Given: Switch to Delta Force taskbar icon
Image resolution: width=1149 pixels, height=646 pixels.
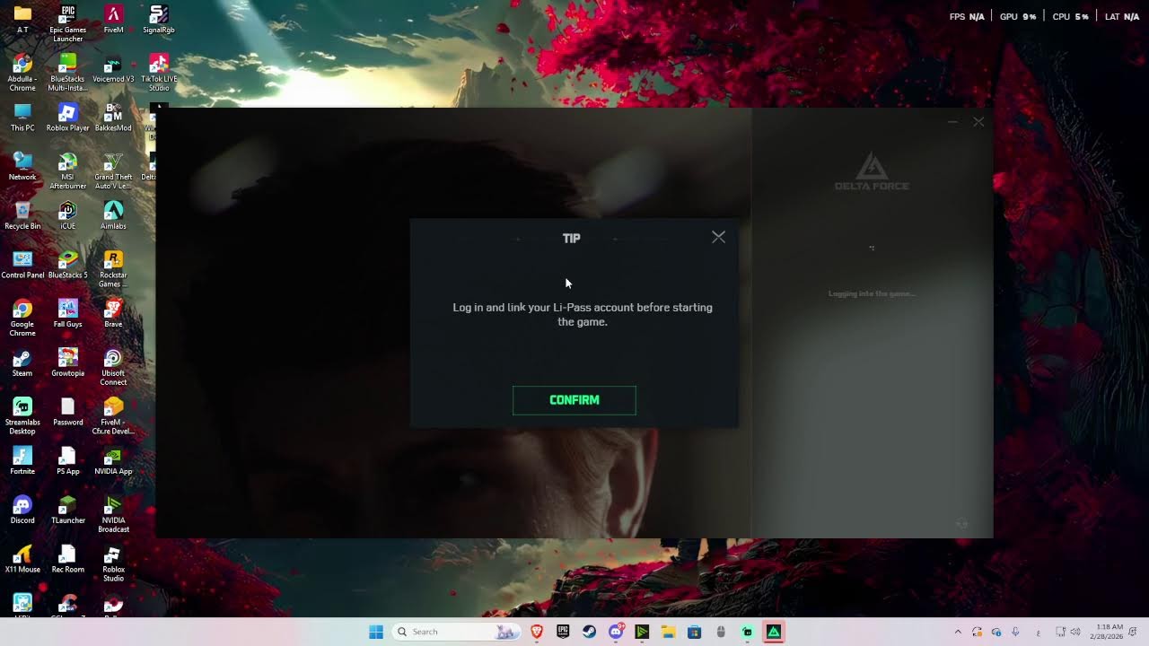Looking at the screenshot, I should tap(773, 632).
